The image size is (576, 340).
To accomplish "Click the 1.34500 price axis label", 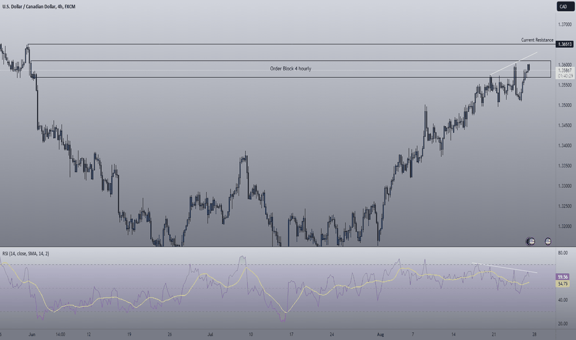I will coord(565,125).
